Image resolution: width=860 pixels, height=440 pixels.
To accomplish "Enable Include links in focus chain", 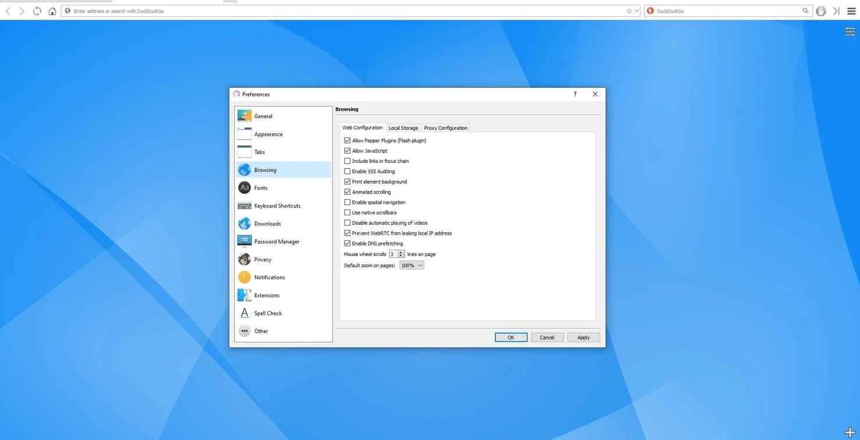I will pyautogui.click(x=348, y=161).
